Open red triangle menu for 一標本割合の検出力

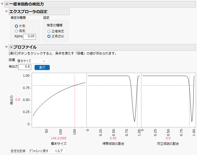point(7,4)
